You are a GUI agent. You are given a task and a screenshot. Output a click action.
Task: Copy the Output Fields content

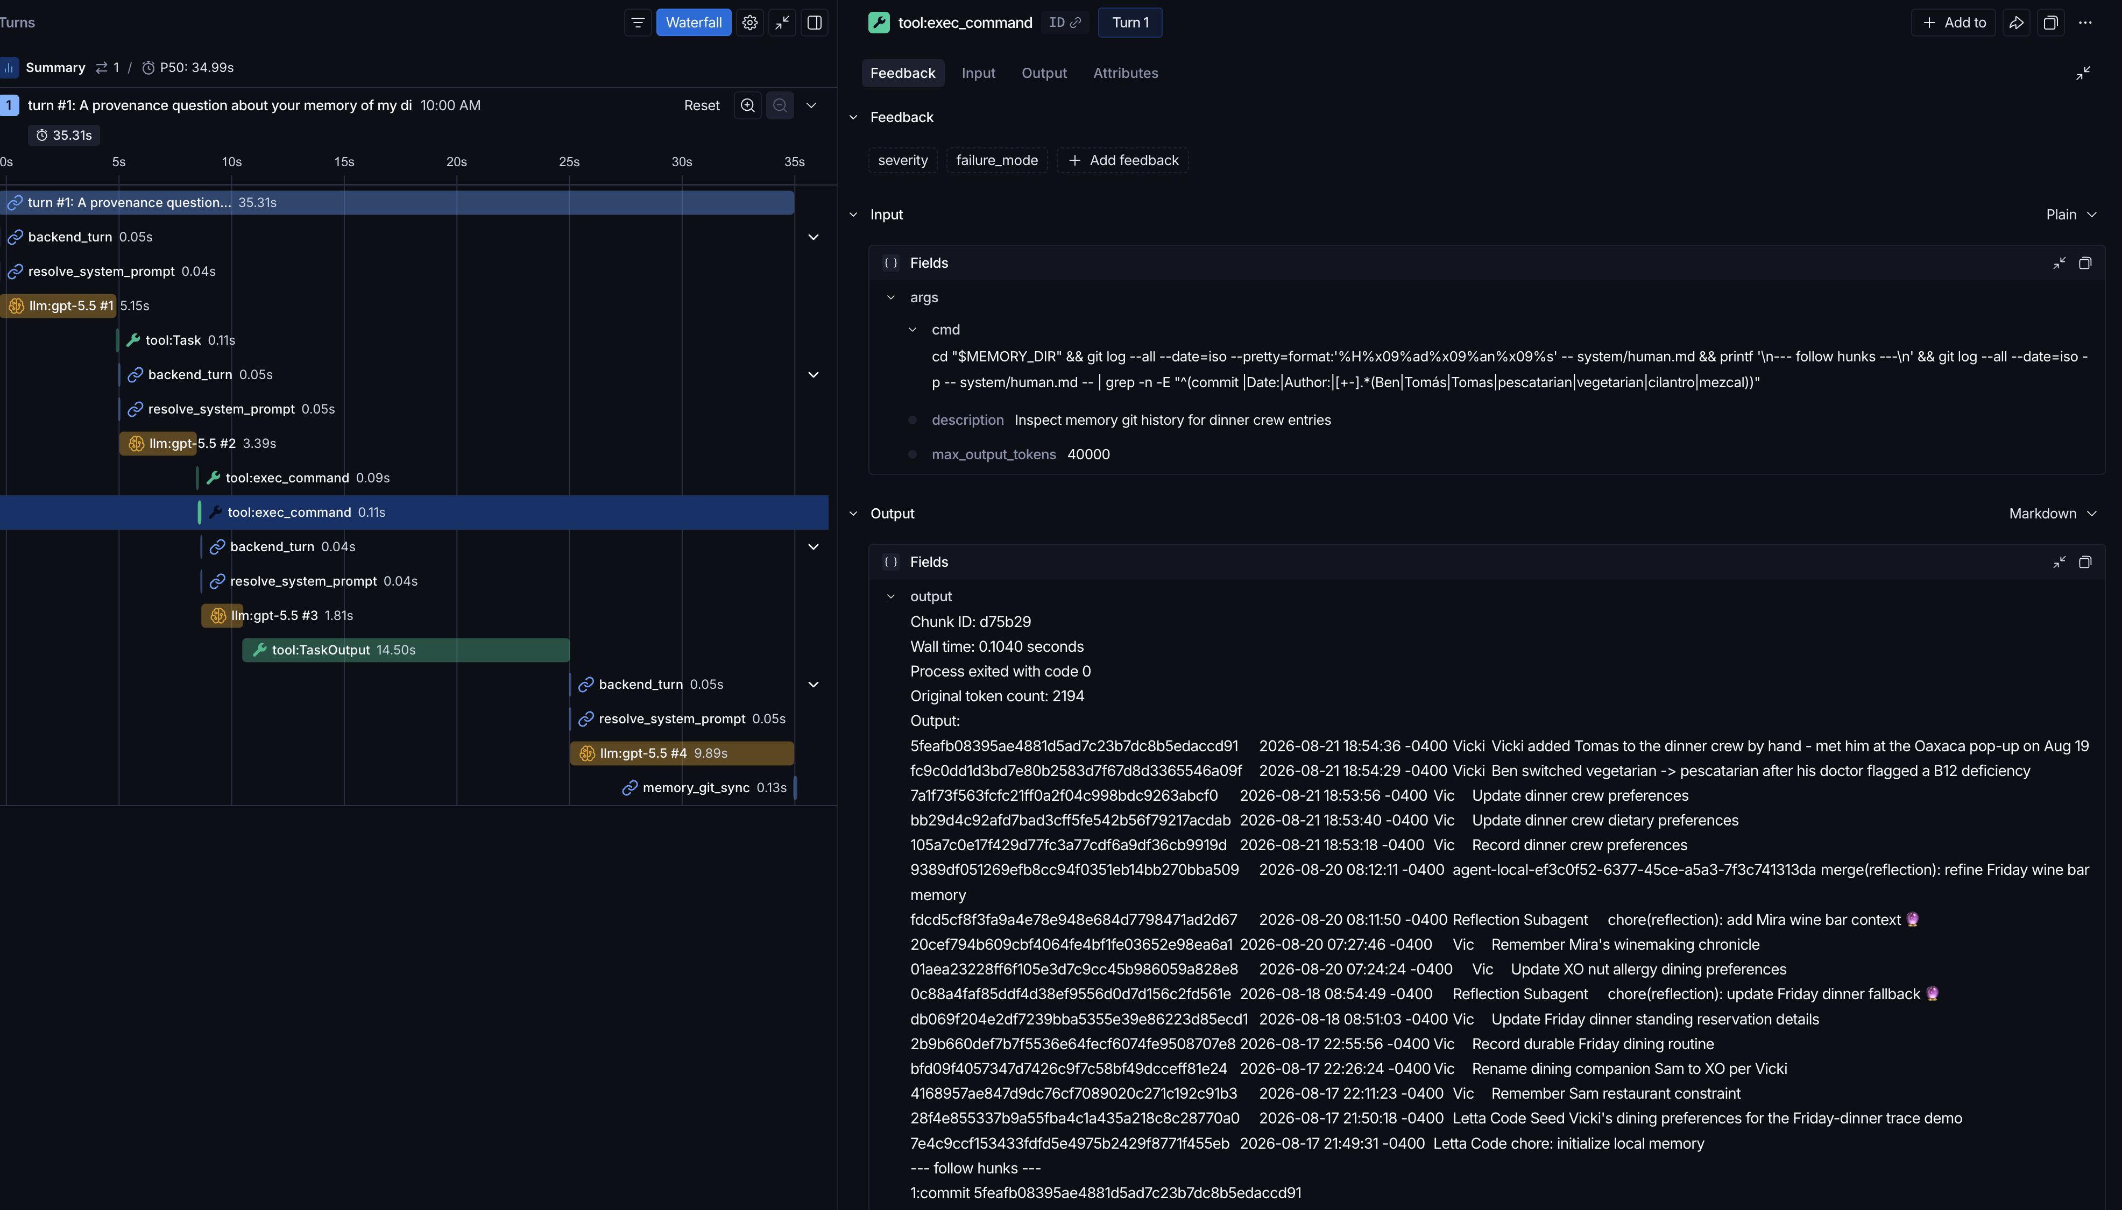point(2084,562)
